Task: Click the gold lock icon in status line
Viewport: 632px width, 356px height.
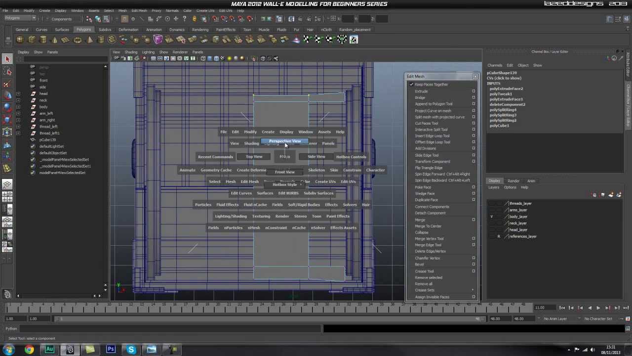Action: [x=194, y=19]
